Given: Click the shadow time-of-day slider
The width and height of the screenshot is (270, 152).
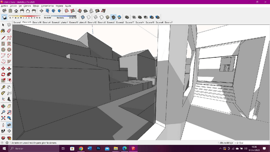Looking at the screenshot, I should 64,16.
